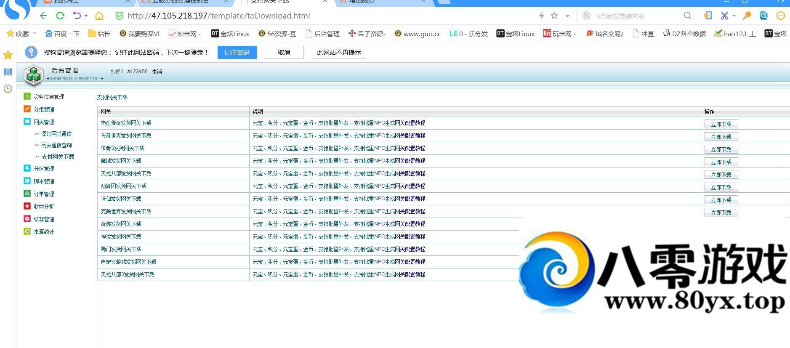The height and width of the screenshot is (348, 790).
Task: Click the browser back arrow
Action: pos(43,16)
